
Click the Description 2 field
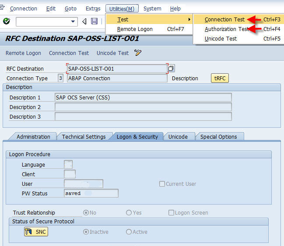tap(143, 107)
